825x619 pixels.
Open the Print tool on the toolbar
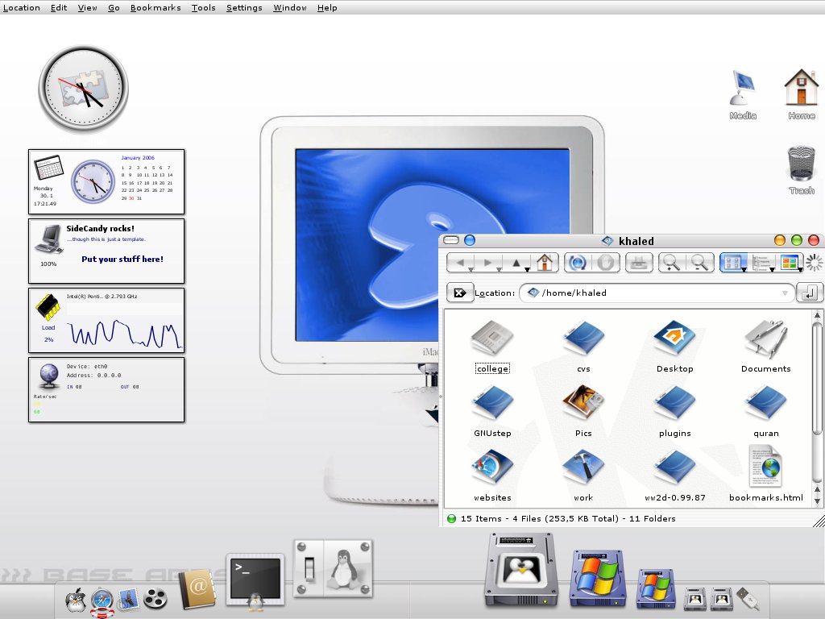click(638, 262)
